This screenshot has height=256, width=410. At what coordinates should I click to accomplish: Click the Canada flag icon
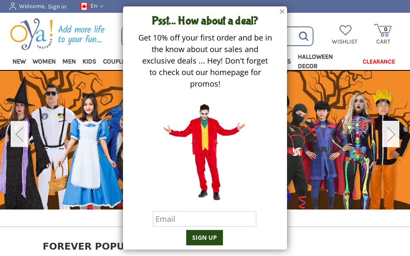click(x=84, y=6)
